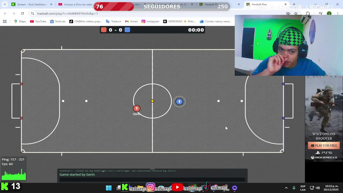Open the volume control tray icon
Image resolution: width=343 pixels, height=193 pixels.
point(318,188)
